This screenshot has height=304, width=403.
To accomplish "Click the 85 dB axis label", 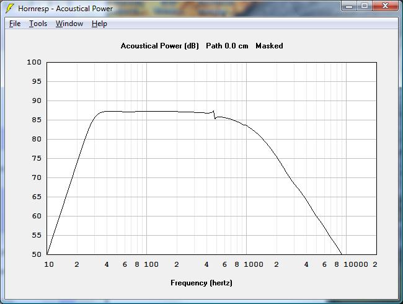I will click(37, 120).
